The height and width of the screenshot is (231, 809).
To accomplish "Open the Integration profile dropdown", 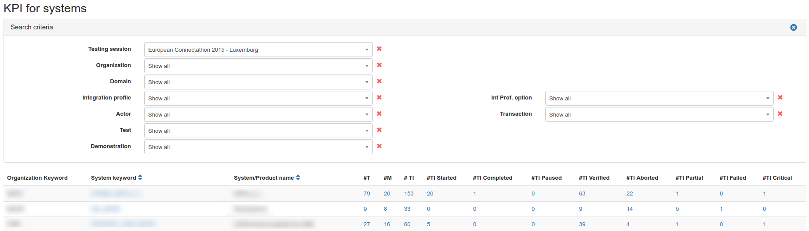I will pyautogui.click(x=258, y=98).
